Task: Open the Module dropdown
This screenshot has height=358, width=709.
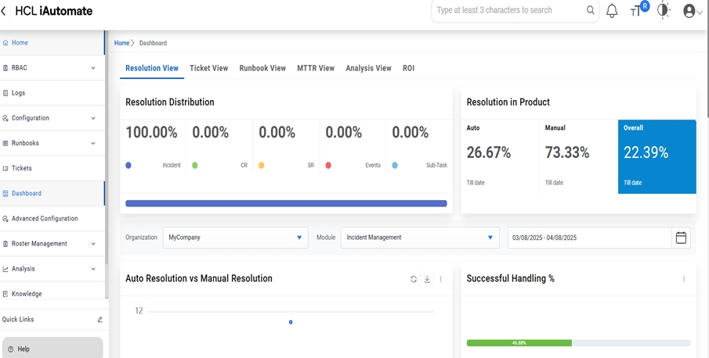Action: pyautogui.click(x=420, y=238)
